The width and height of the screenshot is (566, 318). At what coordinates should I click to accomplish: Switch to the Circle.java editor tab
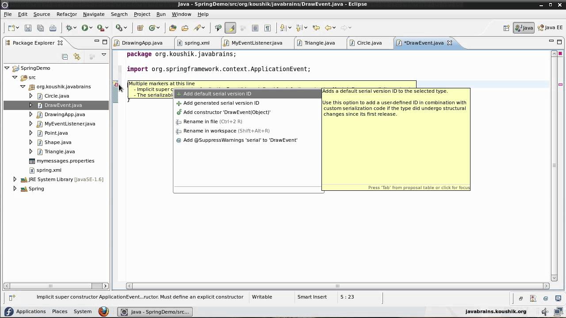click(x=369, y=43)
